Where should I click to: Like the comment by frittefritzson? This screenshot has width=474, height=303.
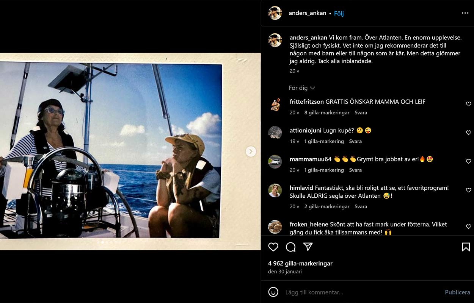(x=468, y=104)
